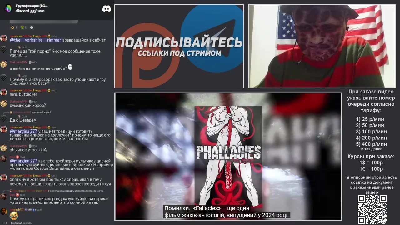Click the crying-laughing emoji message
This screenshot has width=400, height=225.
click(14, 216)
